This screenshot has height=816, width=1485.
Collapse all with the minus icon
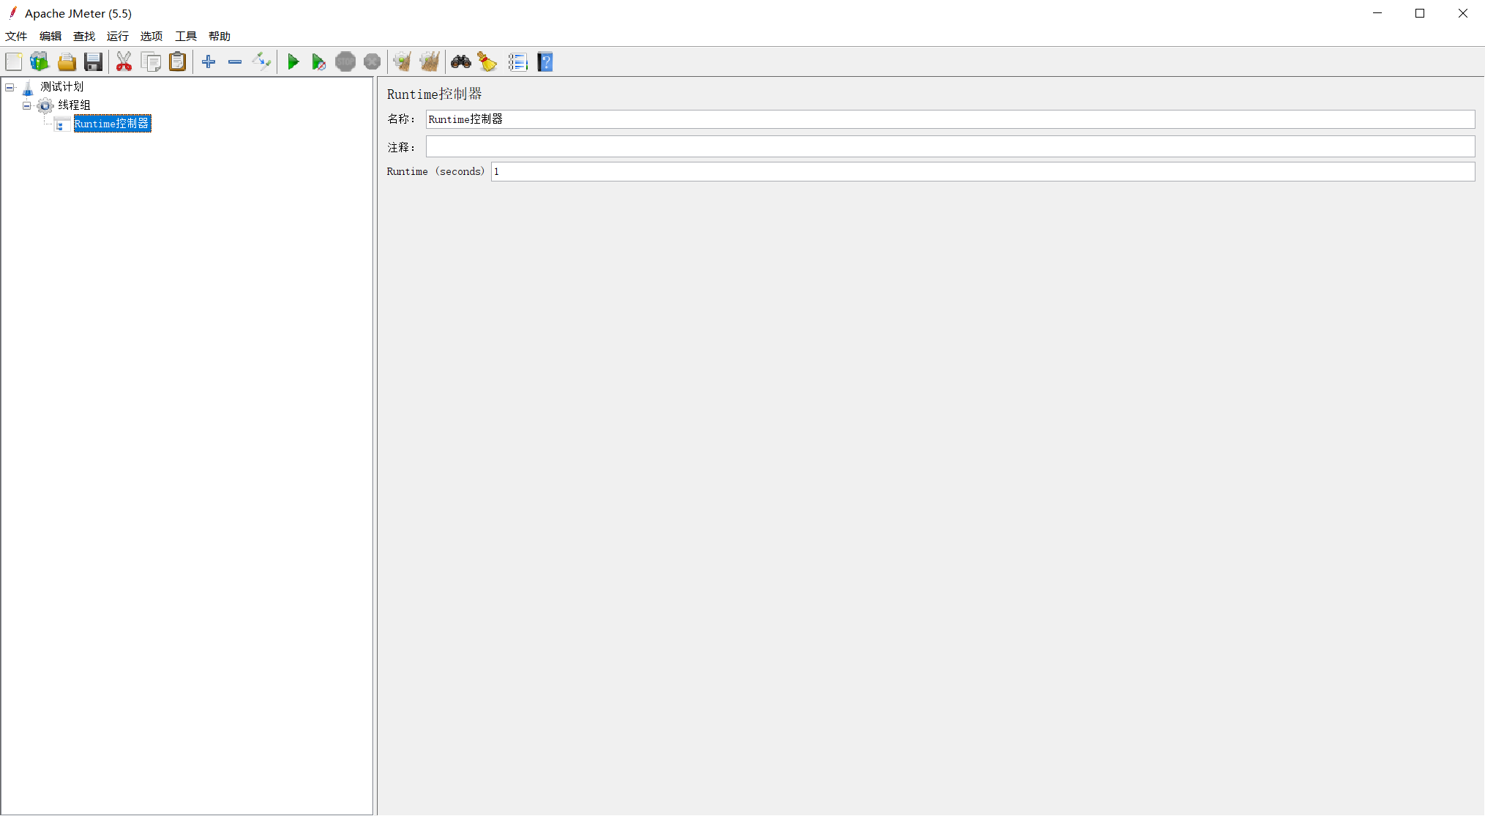[235, 62]
